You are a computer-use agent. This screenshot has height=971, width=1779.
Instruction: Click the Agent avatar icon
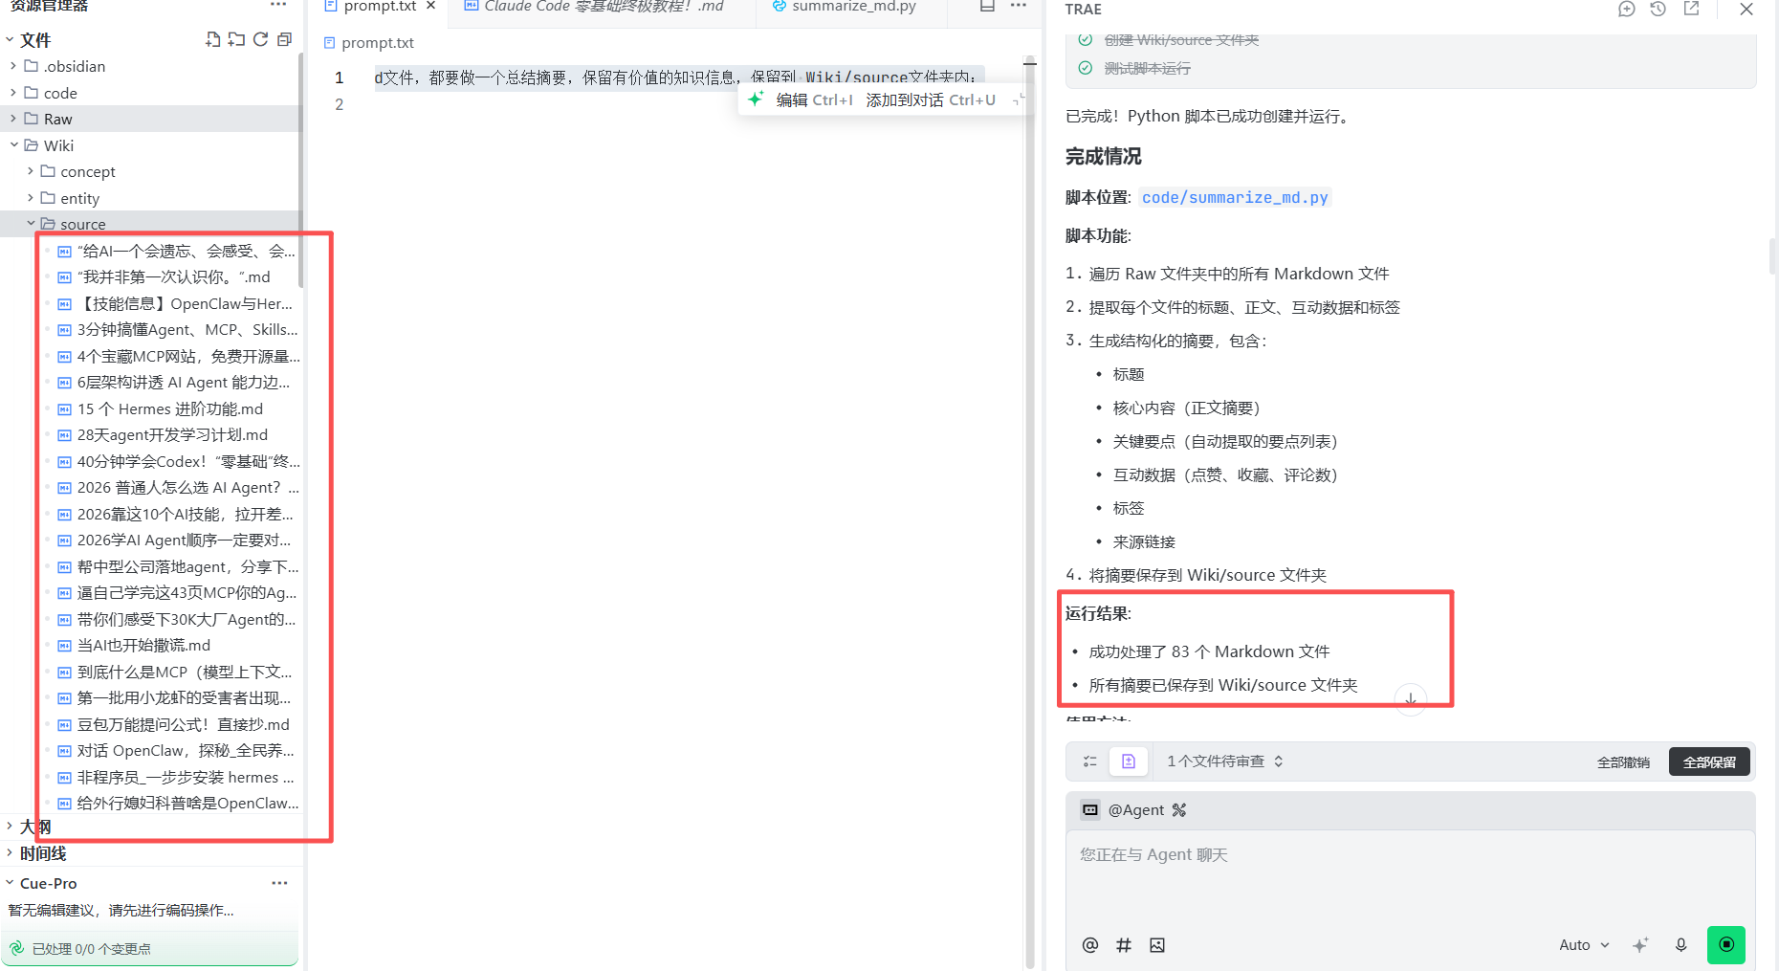coord(1090,810)
